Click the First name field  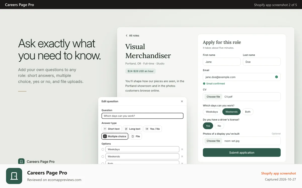(x=222, y=62)
